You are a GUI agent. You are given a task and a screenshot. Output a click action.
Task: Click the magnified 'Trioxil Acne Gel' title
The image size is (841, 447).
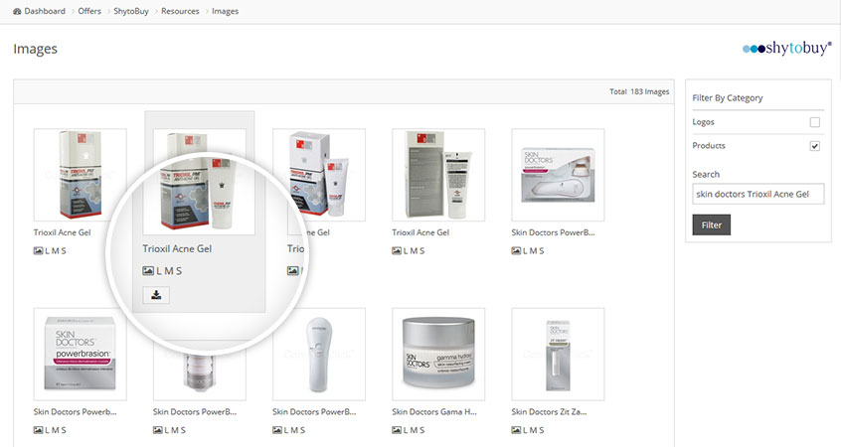177,248
